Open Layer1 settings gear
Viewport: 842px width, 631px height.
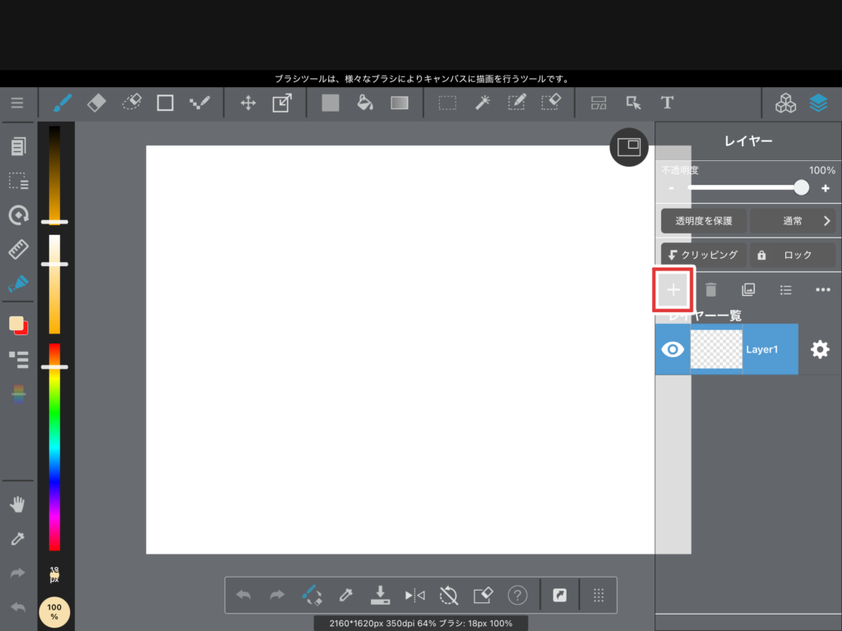tap(820, 349)
